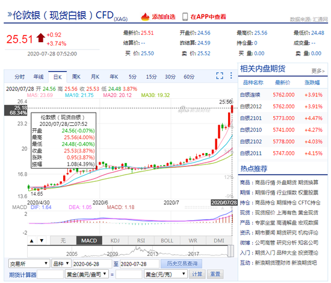Select the 月K chart tab
This screenshot has height=283, width=331.
(95, 76)
